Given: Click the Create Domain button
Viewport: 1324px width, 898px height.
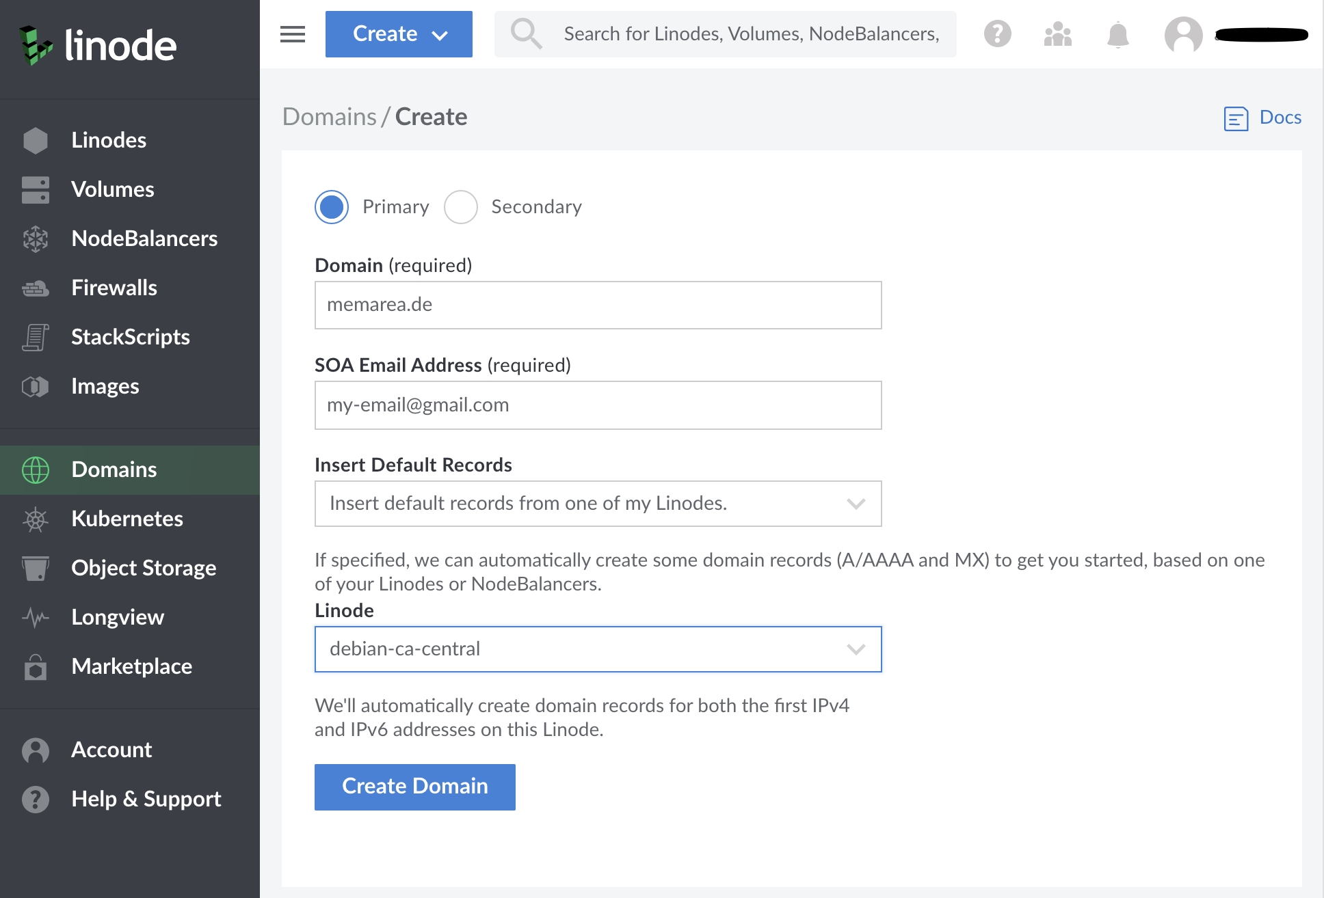Looking at the screenshot, I should [414, 786].
